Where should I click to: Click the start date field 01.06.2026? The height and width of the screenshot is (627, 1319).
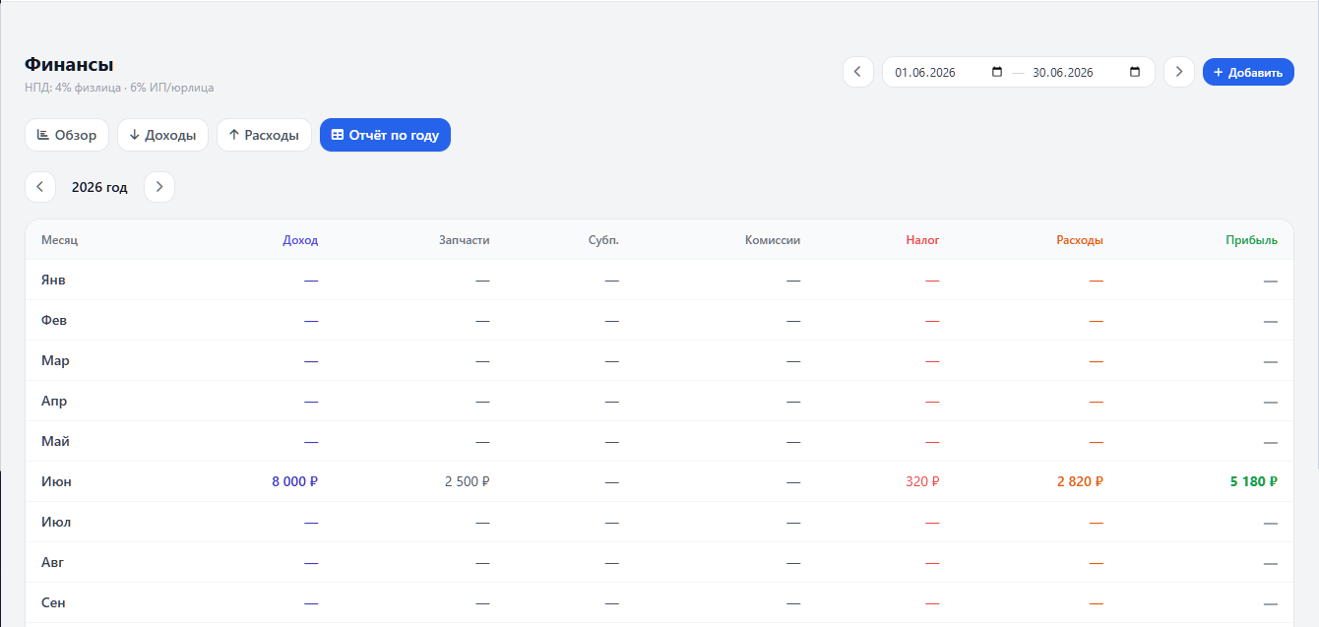click(949, 72)
